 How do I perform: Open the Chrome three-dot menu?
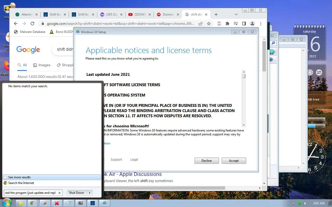[261, 24]
